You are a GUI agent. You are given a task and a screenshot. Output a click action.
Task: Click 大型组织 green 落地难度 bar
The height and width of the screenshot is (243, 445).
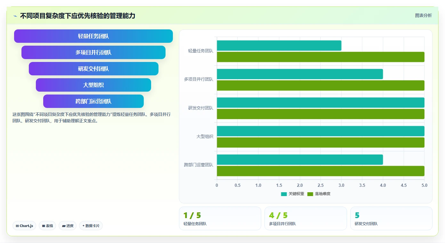(x=320, y=142)
